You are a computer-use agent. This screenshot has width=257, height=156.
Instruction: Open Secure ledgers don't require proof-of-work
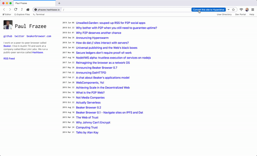tap(104, 53)
